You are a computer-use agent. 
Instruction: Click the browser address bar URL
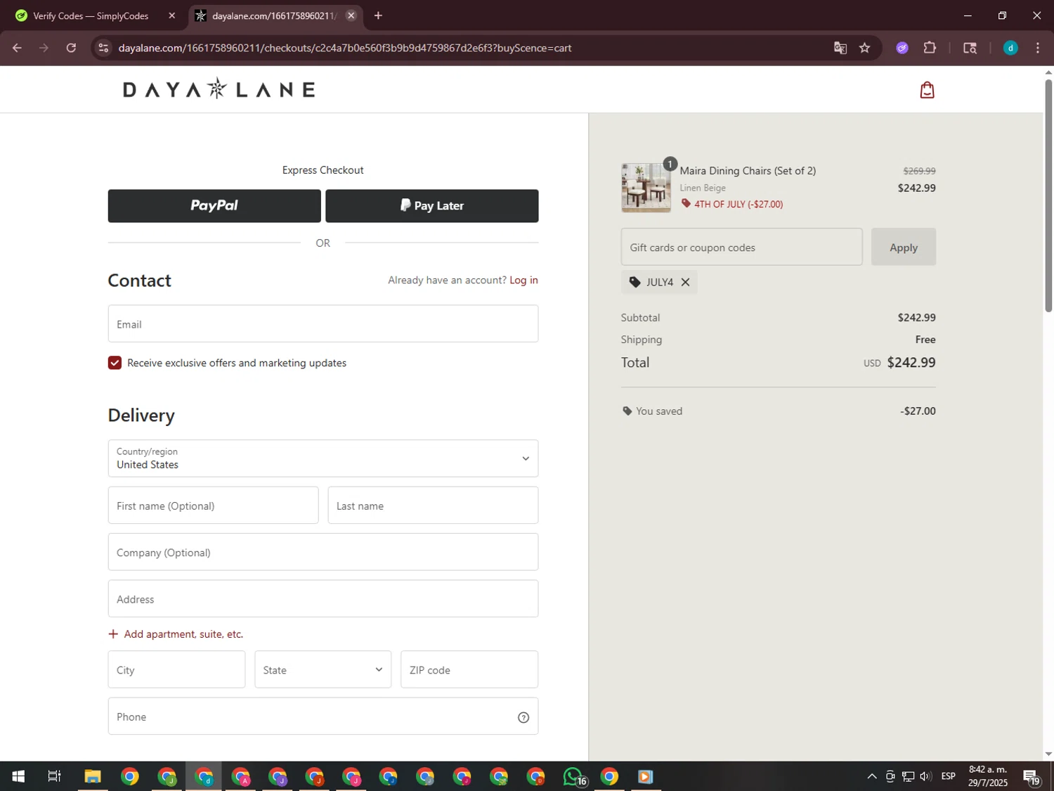(344, 48)
